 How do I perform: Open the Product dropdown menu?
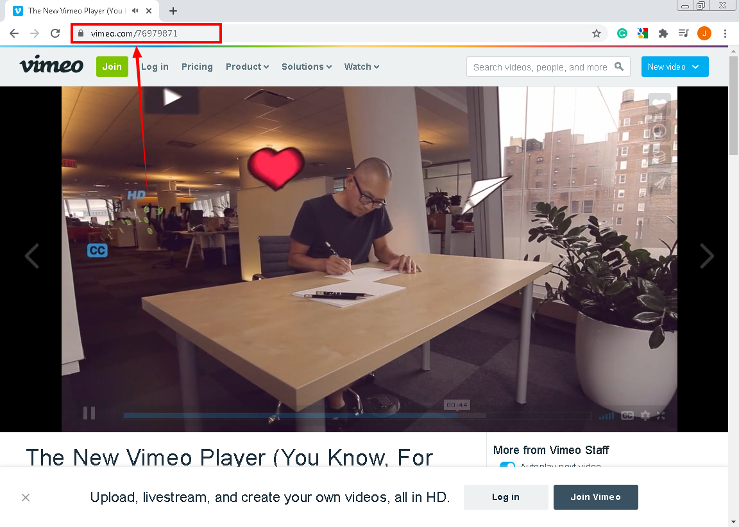[247, 67]
